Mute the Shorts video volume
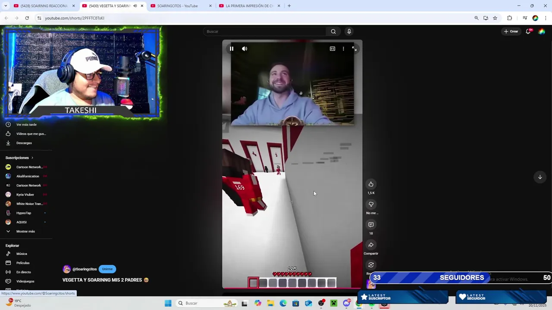Image resolution: width=552 pixels, height=310 pixels. tap(245, 49)
